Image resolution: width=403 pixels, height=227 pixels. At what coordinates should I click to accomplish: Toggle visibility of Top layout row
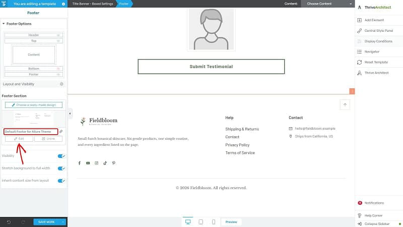coord(58,41)
